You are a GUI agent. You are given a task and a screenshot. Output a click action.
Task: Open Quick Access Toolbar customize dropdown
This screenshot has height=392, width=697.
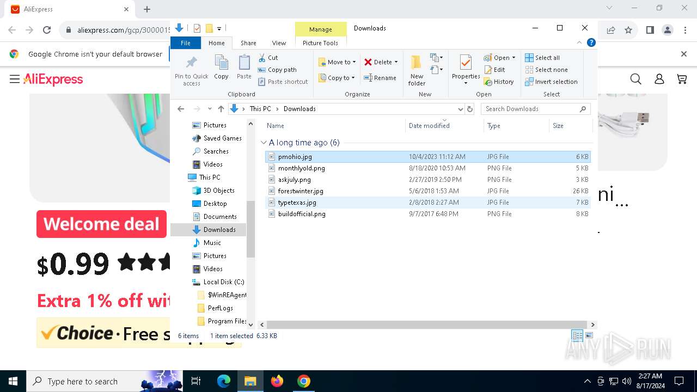pos(219,28)
